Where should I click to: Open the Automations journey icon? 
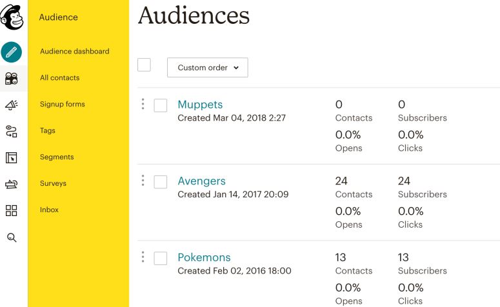[12, 131]
